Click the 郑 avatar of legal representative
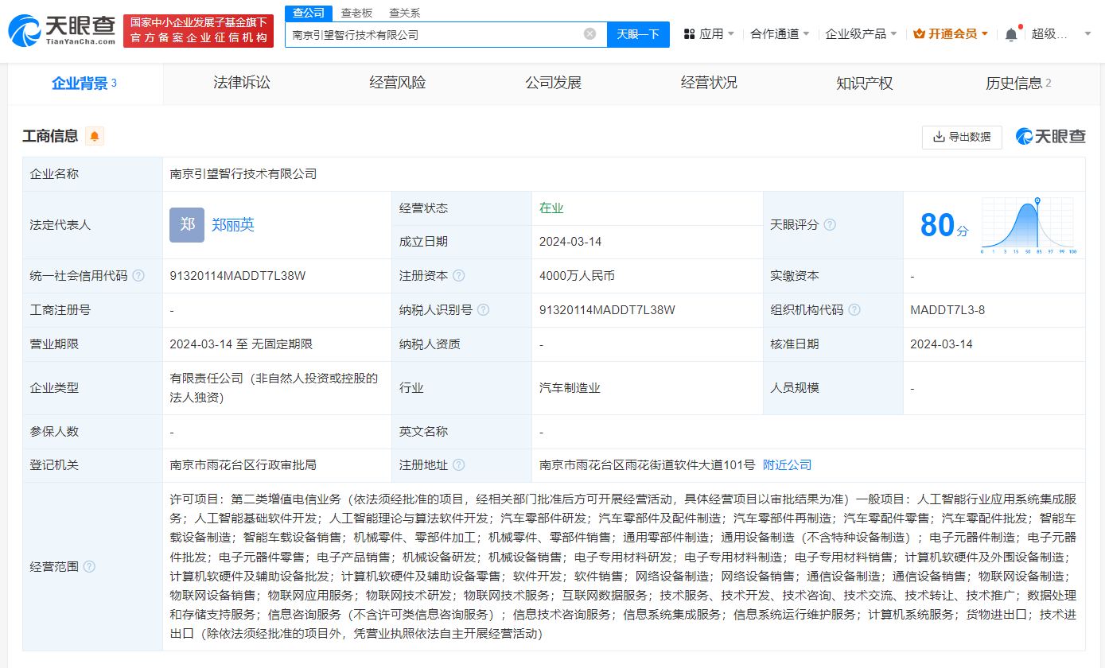The height and width of the screenshot is (668, 1105). tap(187, 225)
